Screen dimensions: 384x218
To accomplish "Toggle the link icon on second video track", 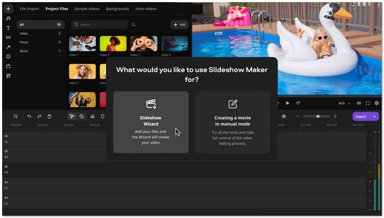I will tap(6, 157).
